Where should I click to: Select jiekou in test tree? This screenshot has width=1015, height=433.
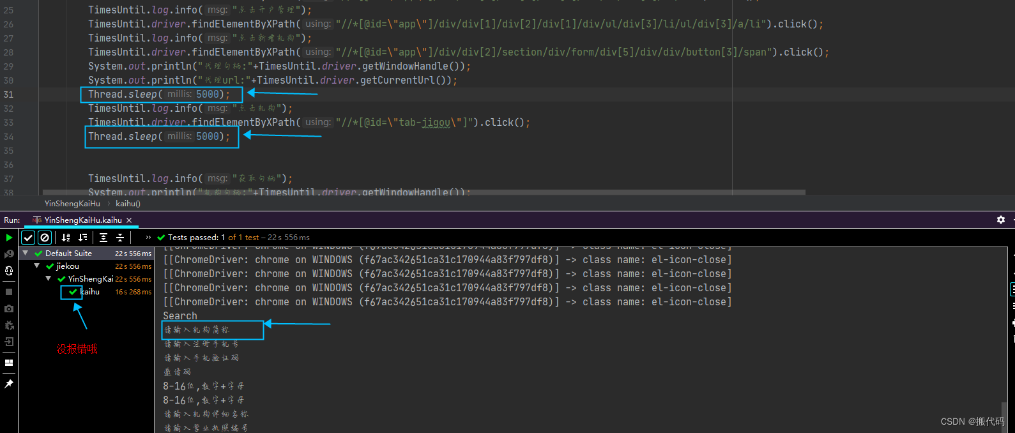68,266
